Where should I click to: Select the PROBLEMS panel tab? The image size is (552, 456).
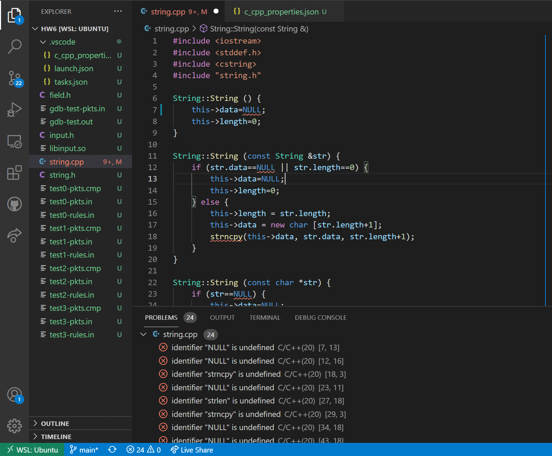[161, 318]
